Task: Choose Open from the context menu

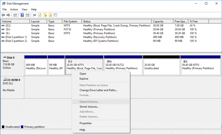Action: pyautogui.click(x=101, y=74)
